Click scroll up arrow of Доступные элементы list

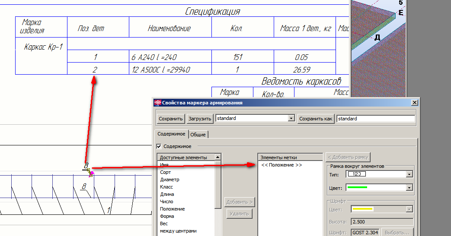[x=218, y=157]
